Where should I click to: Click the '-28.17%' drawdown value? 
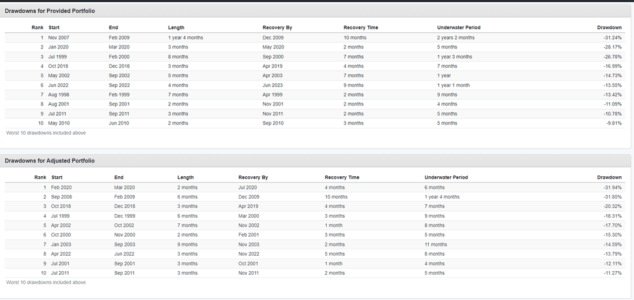pos(613,47)
